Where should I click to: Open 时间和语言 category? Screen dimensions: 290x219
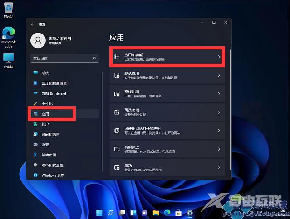pos(65,134)
